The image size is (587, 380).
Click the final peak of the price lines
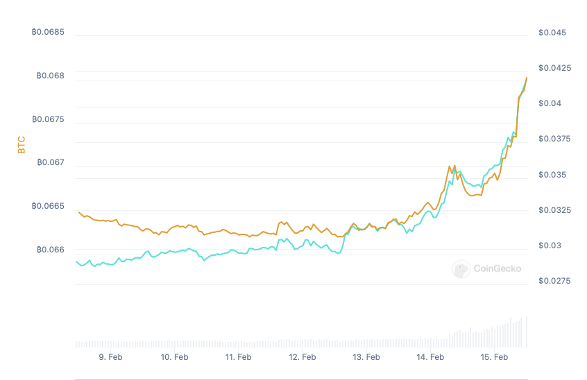pos(527,78)
